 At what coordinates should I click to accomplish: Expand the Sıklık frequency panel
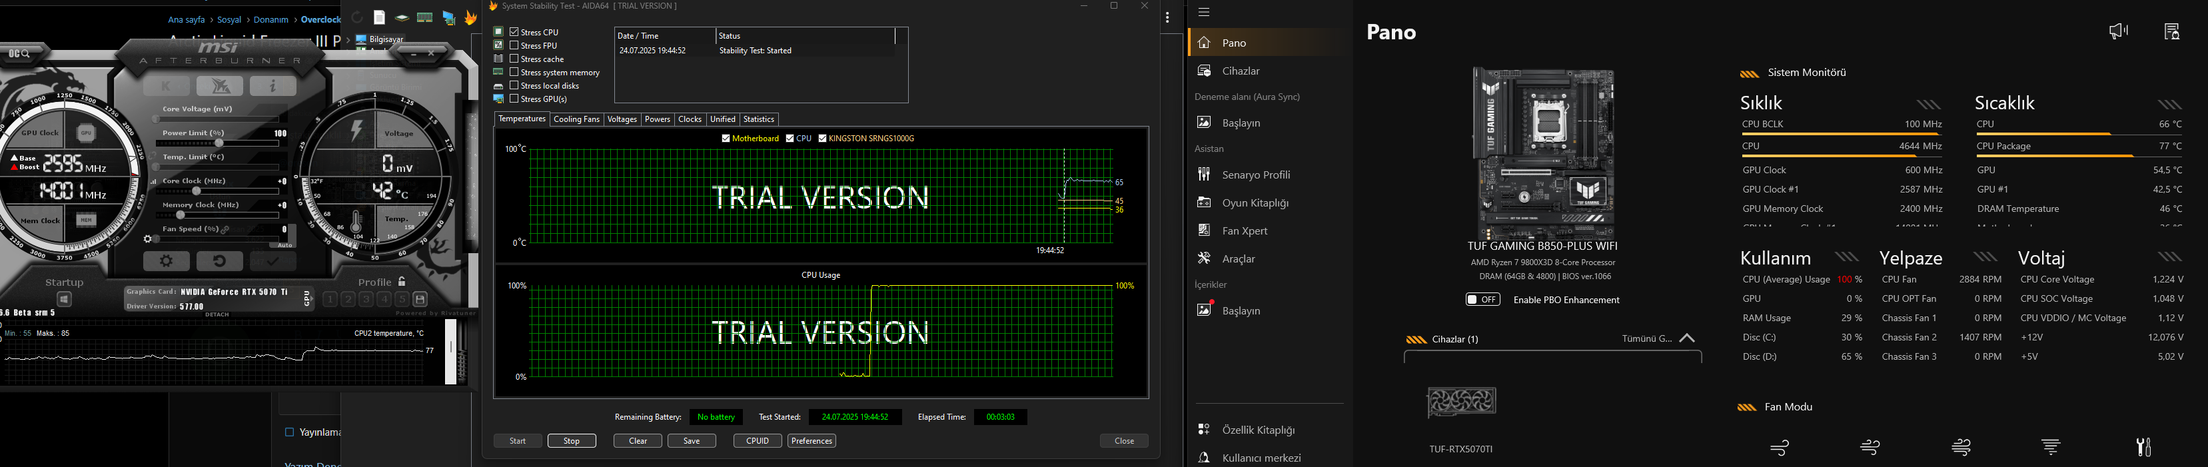tap(1929, 105)
